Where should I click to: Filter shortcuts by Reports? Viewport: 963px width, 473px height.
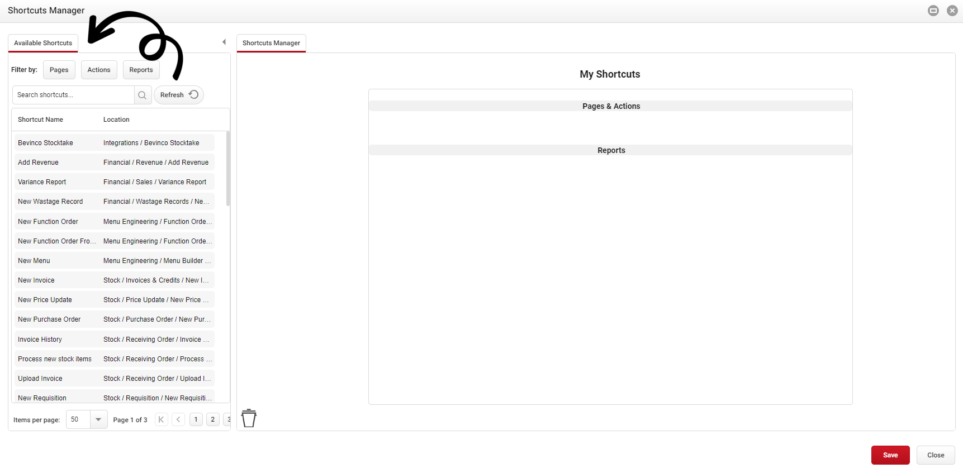tap(141, 70)
